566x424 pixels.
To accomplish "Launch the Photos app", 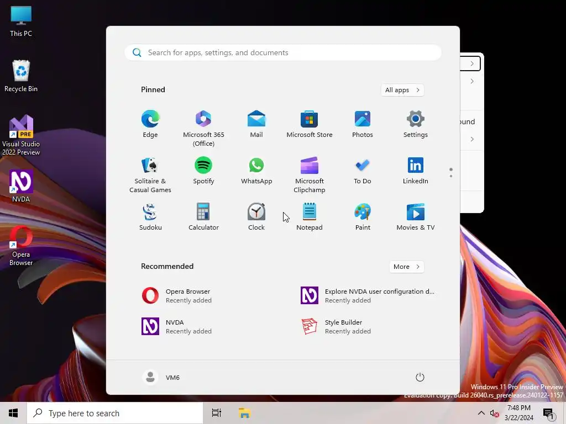I will 363,124.
